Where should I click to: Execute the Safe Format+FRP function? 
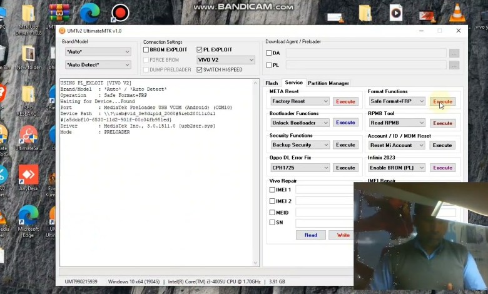(442, 101)
